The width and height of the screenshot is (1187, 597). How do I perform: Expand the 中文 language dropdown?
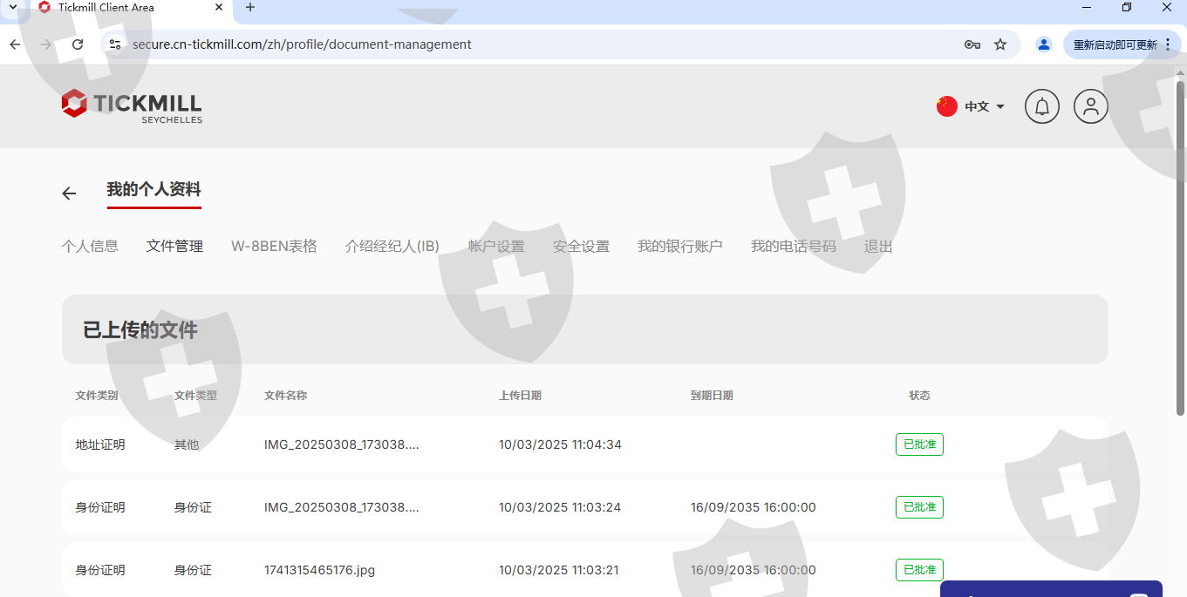coord(985,106)
